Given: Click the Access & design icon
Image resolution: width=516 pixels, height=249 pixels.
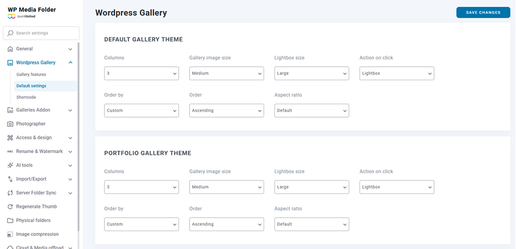Looking at the screenshot, I should pyautogui.click(x=10, y=137).
